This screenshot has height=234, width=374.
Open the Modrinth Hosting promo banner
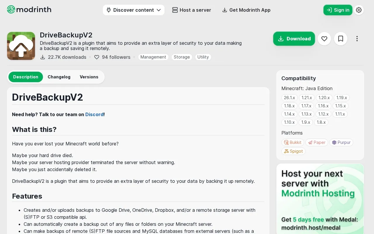(x=320, y=199)
